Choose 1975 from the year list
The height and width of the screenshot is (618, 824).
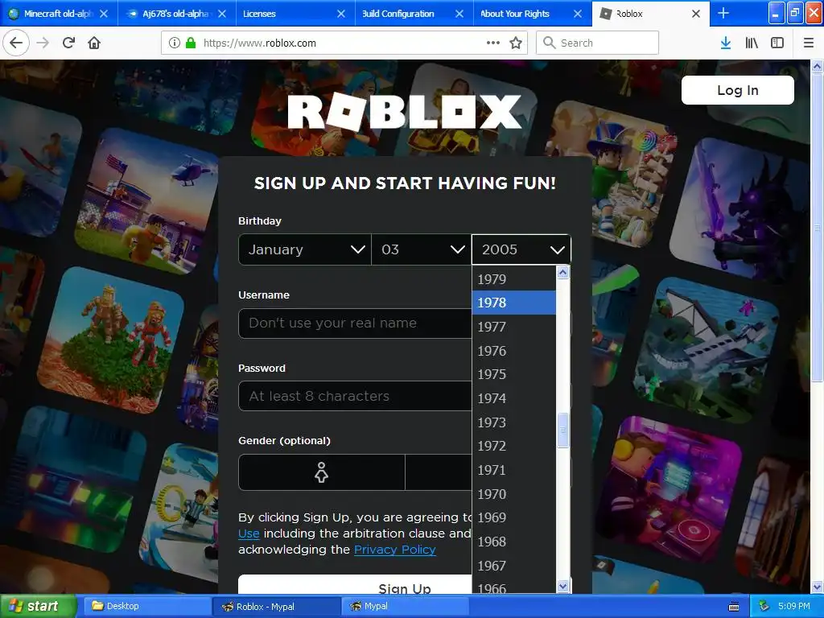(514, 374)
